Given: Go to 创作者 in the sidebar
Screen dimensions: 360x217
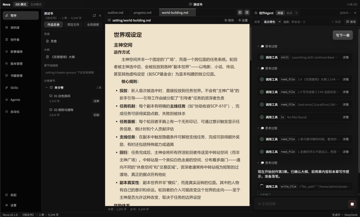Looking at the screenshot, I should pos(21,40).
